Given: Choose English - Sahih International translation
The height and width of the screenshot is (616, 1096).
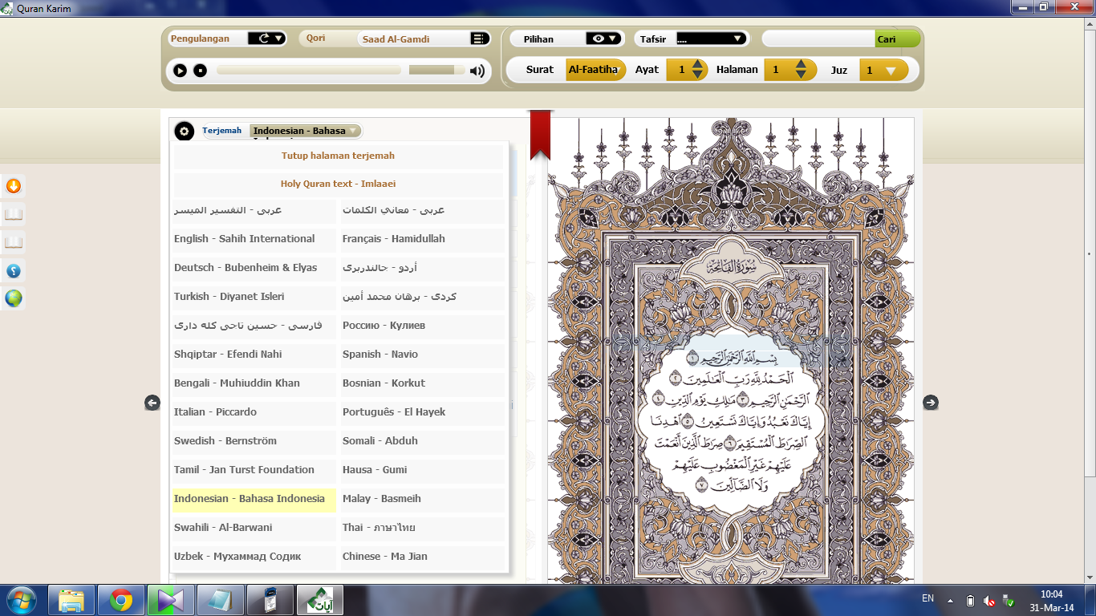Looking at the screenshot, I should pos(254,239).
